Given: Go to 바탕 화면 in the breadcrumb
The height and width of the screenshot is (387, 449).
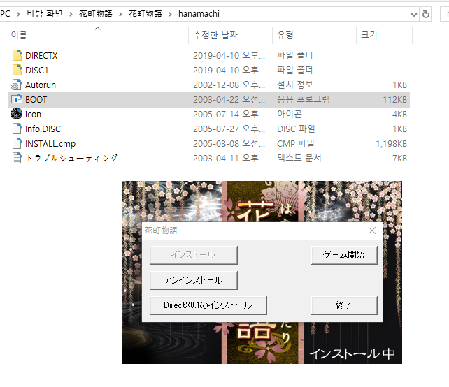Looking at the screenshot, I should point(44,14).
